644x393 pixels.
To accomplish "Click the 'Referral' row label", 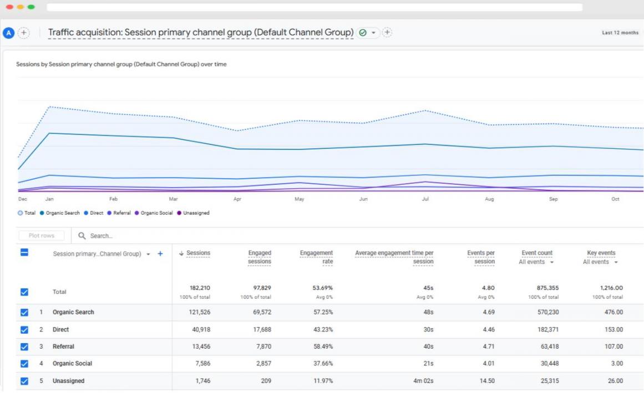I will (x=63, y=347).
